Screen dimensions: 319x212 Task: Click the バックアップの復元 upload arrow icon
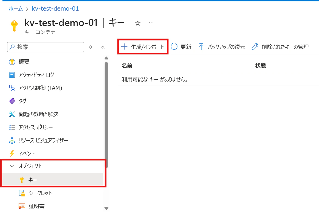coord(201,47)
